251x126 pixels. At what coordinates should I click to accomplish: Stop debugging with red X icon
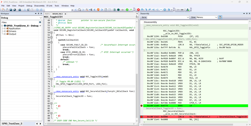pos(138,10)
